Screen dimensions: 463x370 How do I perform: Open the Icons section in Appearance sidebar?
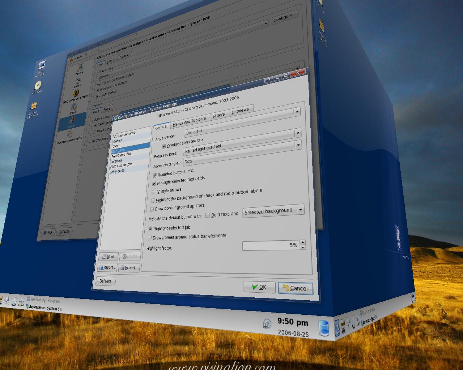coord(74,108)
